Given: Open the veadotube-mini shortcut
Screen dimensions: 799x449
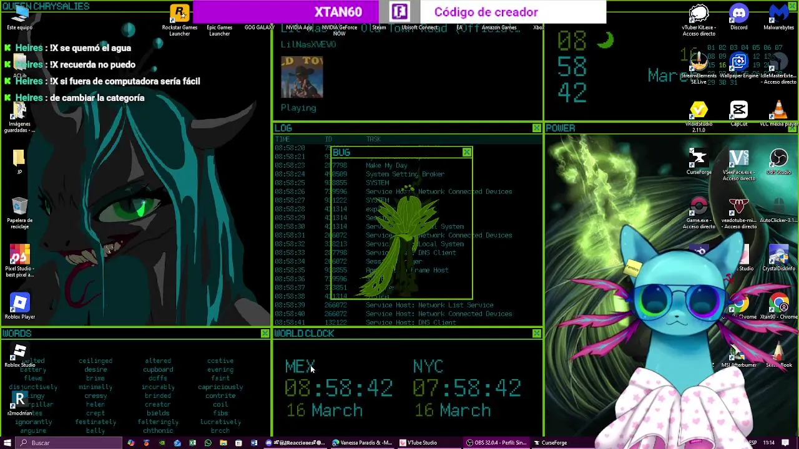Looking at the screenshot, I should (x=738, y=213).
